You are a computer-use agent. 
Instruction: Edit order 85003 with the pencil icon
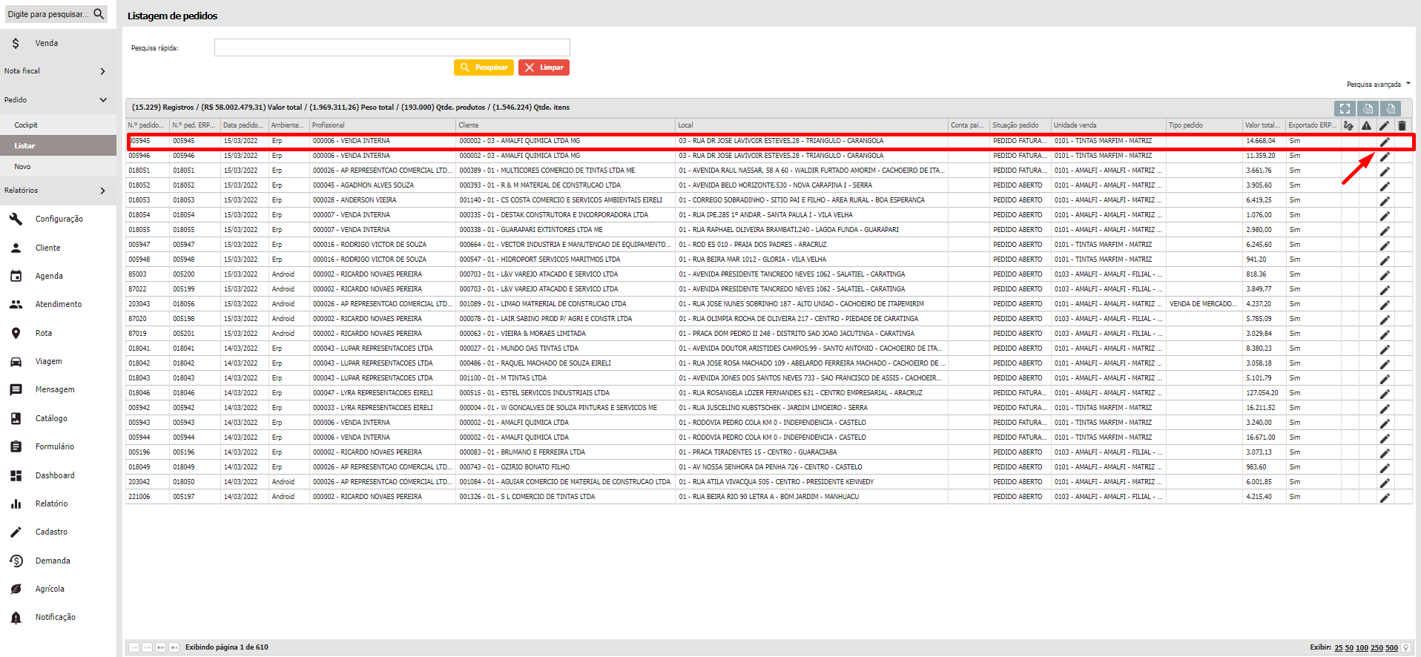click(x=1385, y=275)
